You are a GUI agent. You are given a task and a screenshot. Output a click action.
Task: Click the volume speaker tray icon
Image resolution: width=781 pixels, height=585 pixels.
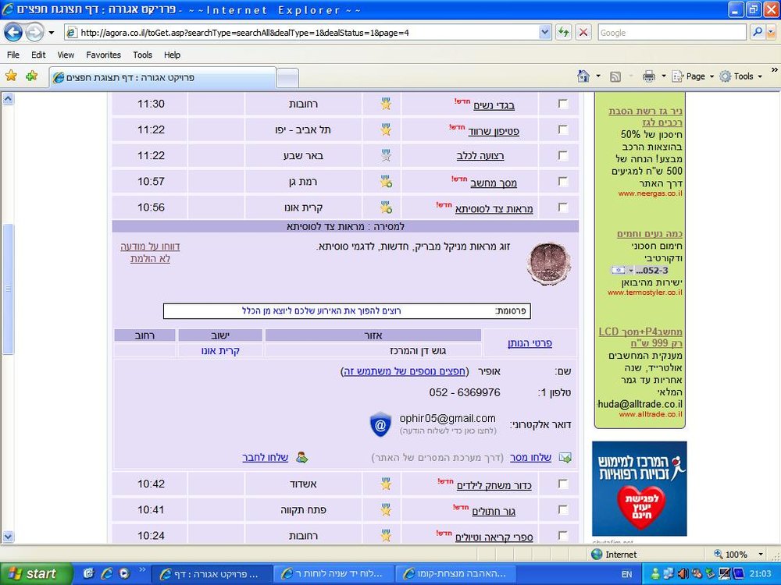click(x=683, y=574)
